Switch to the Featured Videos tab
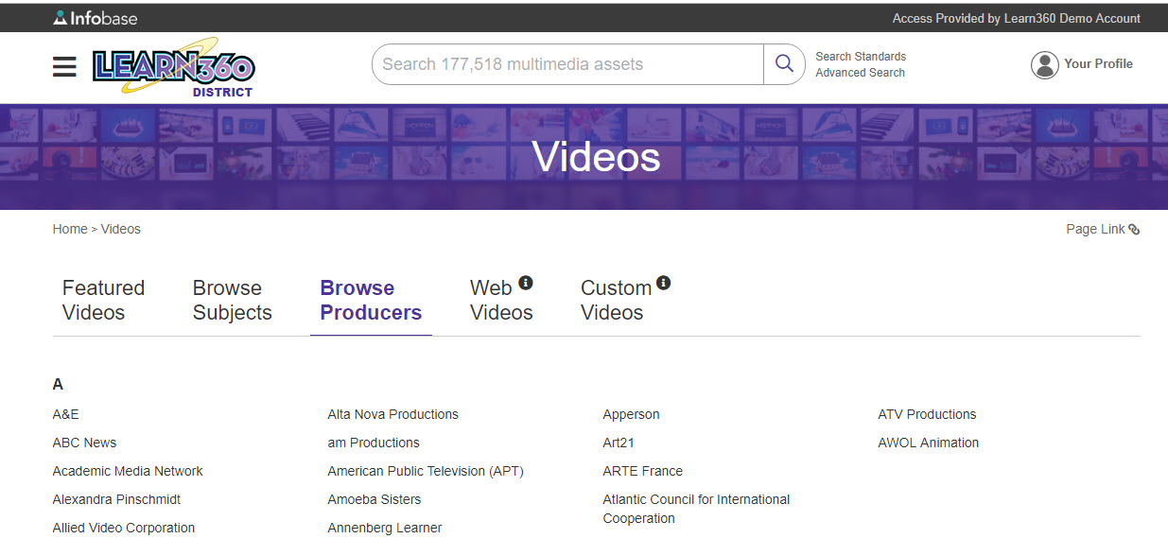 (x=103, y=300)
